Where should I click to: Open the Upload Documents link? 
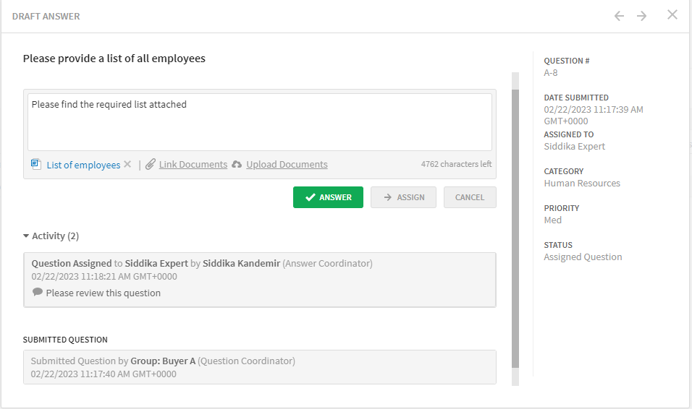pos(287,165)
